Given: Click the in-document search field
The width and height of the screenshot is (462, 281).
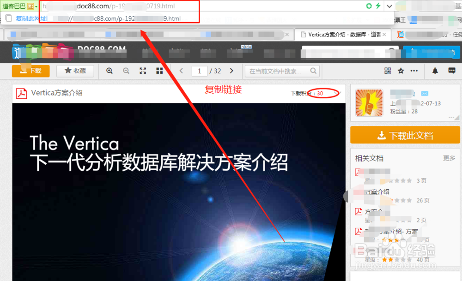Looking at the screenshot, I should point(282,71).
